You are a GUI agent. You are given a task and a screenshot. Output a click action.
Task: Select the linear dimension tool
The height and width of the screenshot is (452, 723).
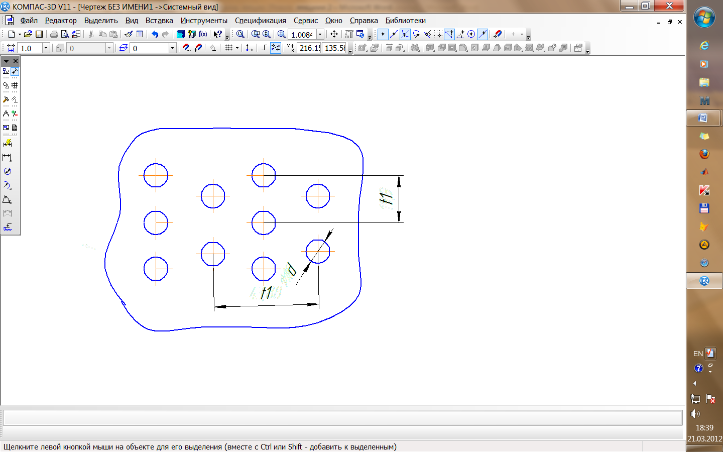[x=7, y=158]
